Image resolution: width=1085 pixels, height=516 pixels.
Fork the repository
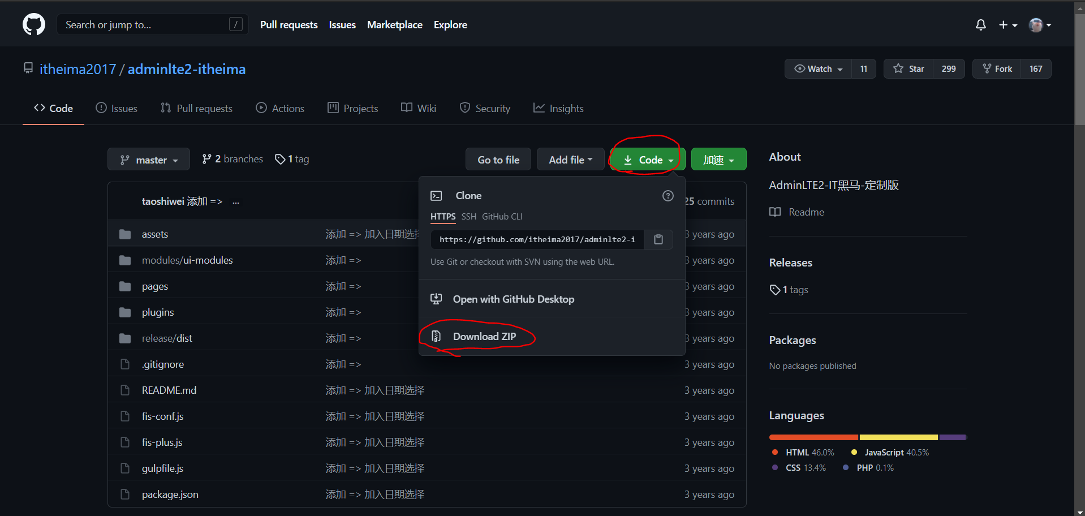pos(997,69)
